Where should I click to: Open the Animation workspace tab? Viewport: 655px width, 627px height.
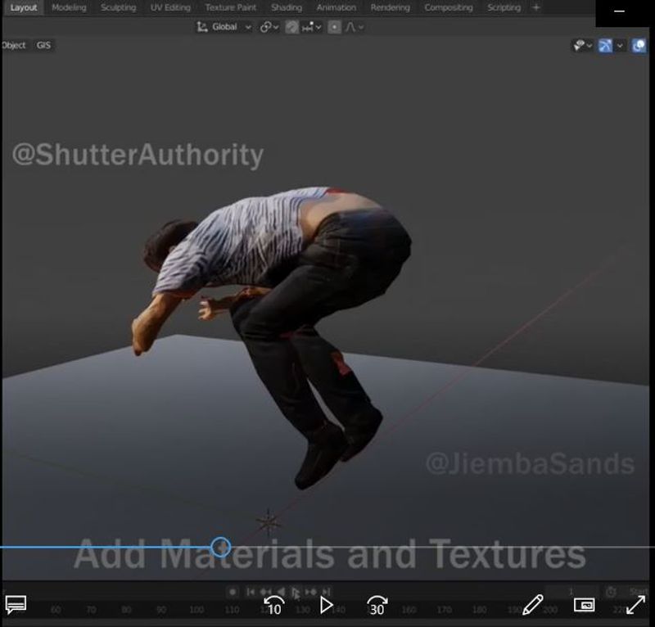(x=337, y=7)
